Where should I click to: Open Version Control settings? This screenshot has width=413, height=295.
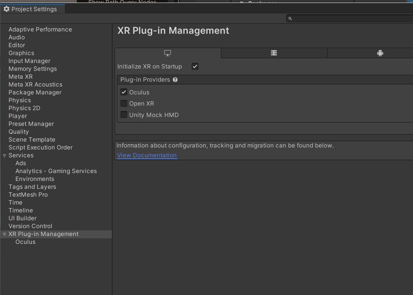click(31, 226)
